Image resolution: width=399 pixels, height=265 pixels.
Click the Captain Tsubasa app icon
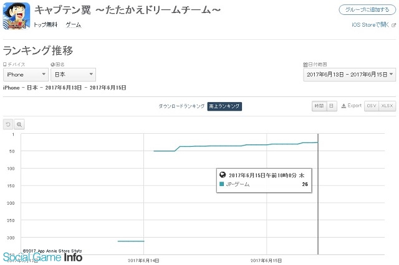[x=16, y=16]
